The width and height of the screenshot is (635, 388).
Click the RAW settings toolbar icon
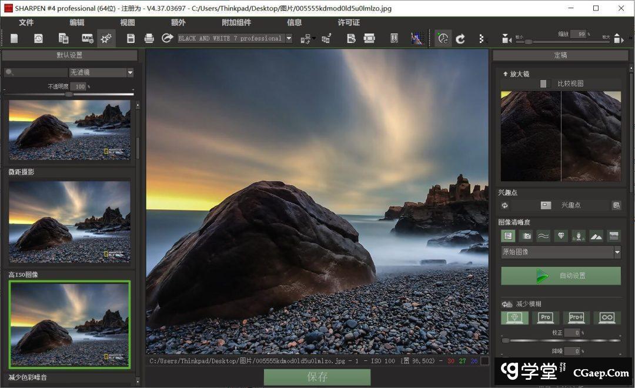click(87, 39)
